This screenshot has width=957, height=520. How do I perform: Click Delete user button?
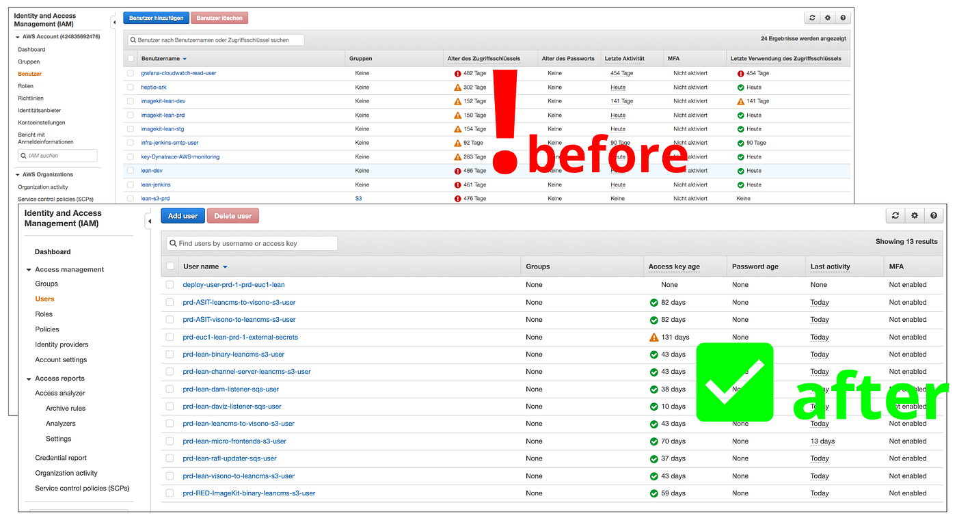tap(233, 216)
